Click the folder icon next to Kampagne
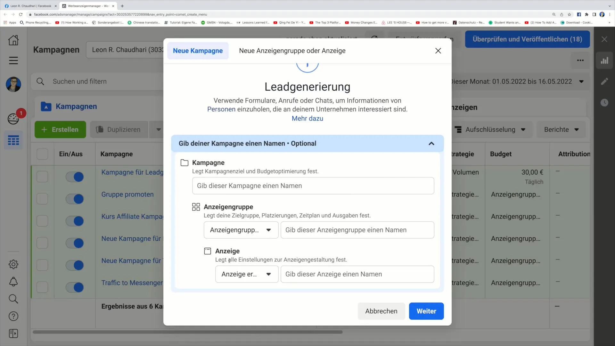This screenshot has height=346, width=615. coord(184,163)
